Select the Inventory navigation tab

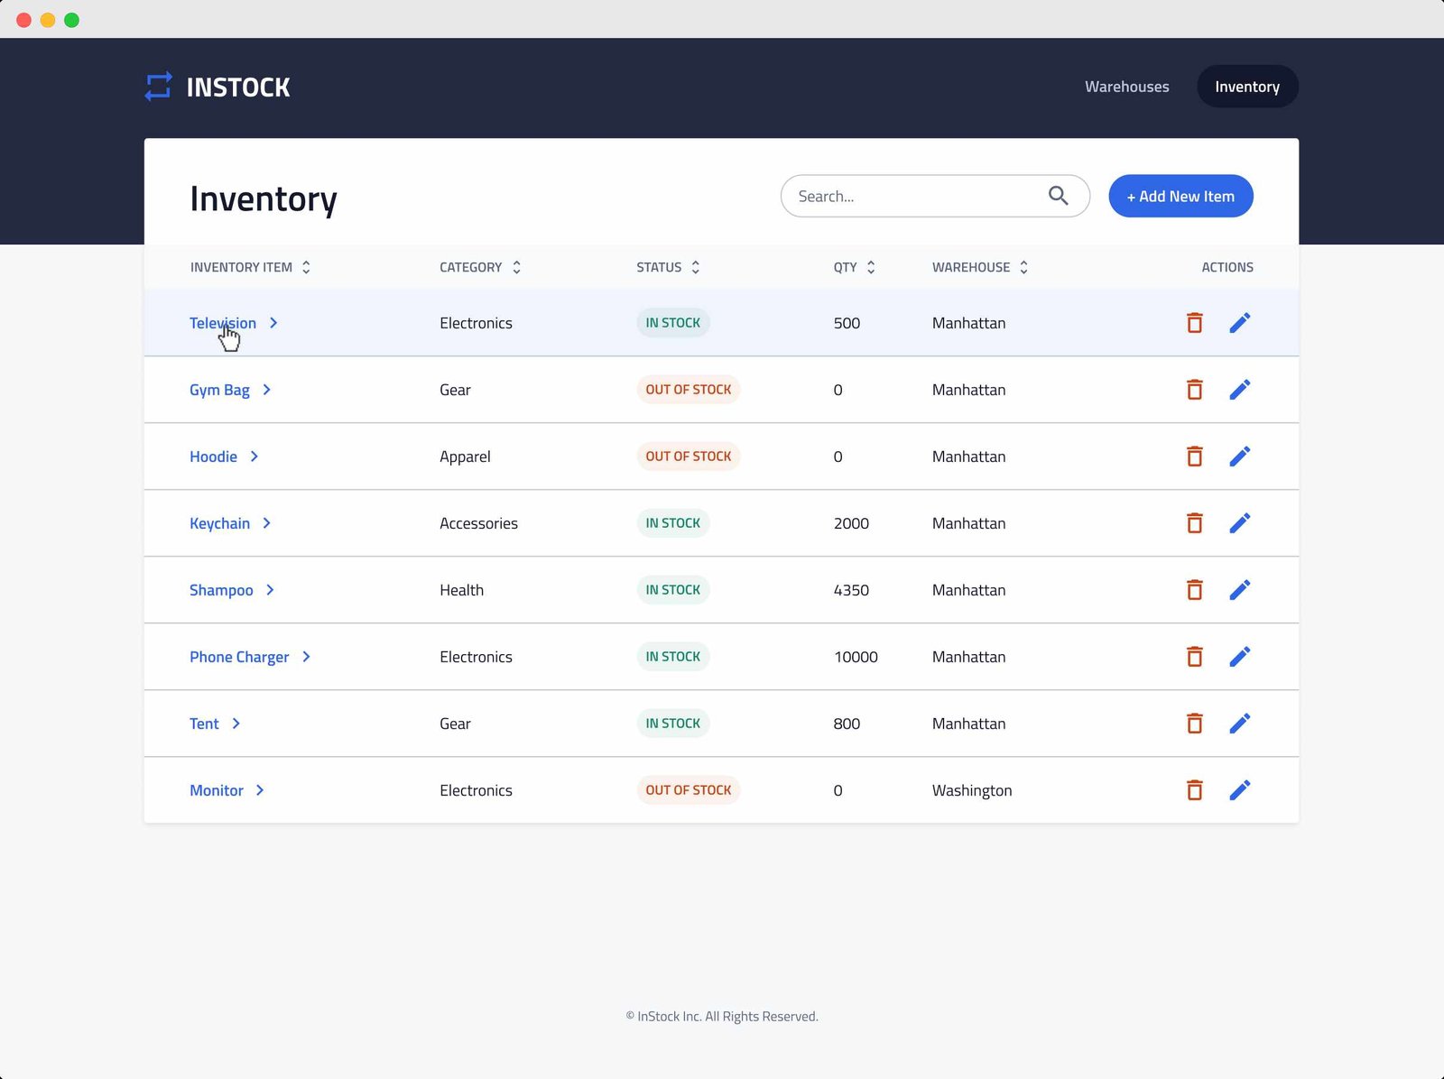1247,87
